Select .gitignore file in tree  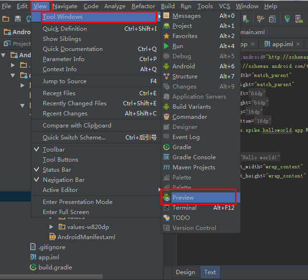(x=48, y=247)
